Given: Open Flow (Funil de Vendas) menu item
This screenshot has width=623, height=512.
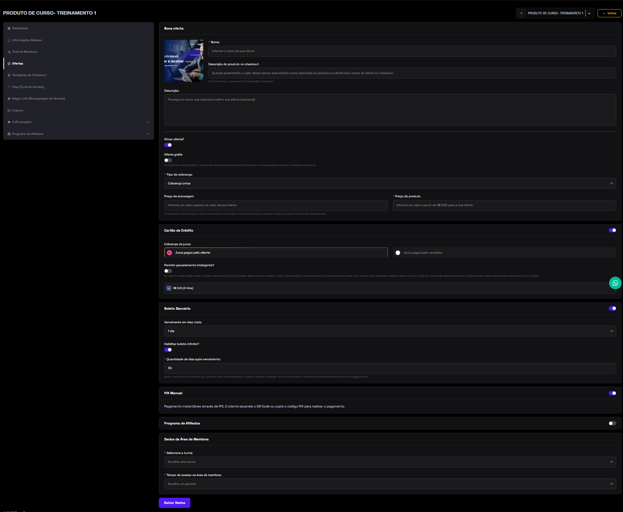Looking at the screenshot, I should pos(28,87).
